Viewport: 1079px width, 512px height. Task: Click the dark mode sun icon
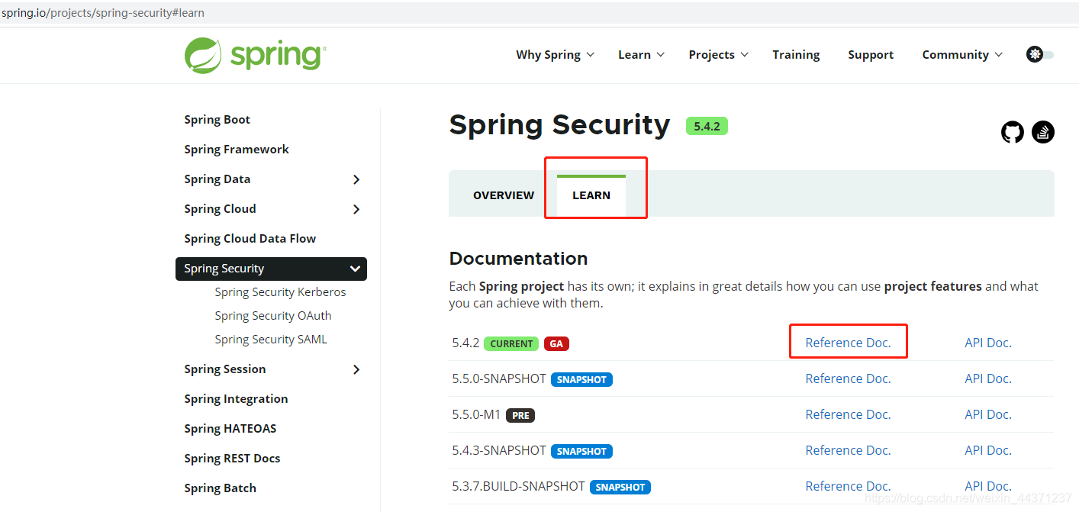tap(1035, 54)
